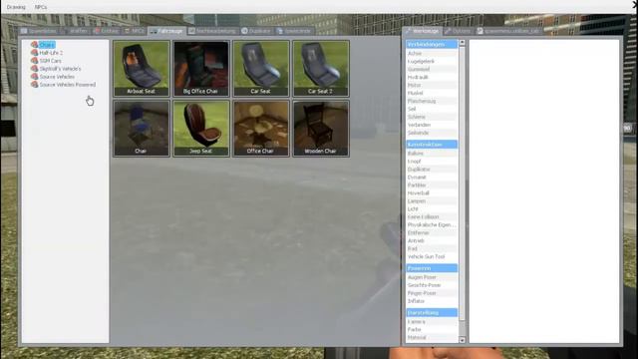This screenshot has height=359, width=638.
Task: Collapse the Posieren tool category header
Action: pyautogui.click(x=432, y=268)
